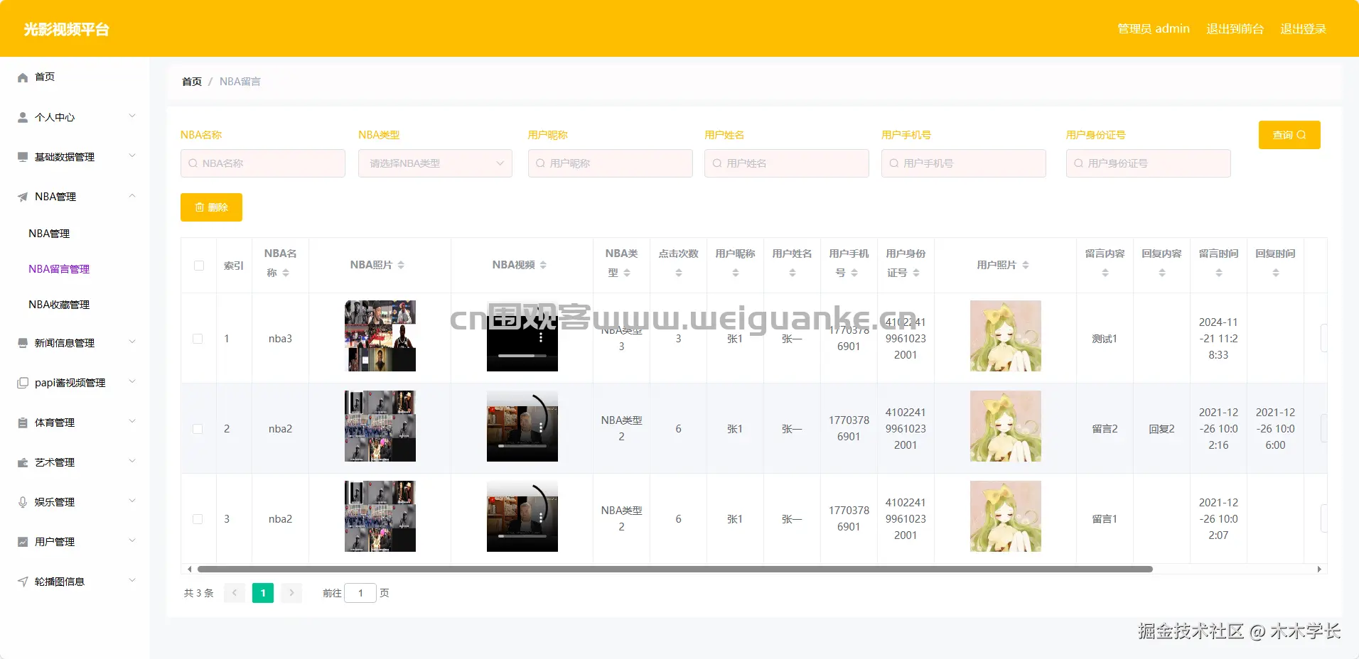Click the 查询 search button
This screenshot has width=1359, height=659.
click(x=1289, y=135)
